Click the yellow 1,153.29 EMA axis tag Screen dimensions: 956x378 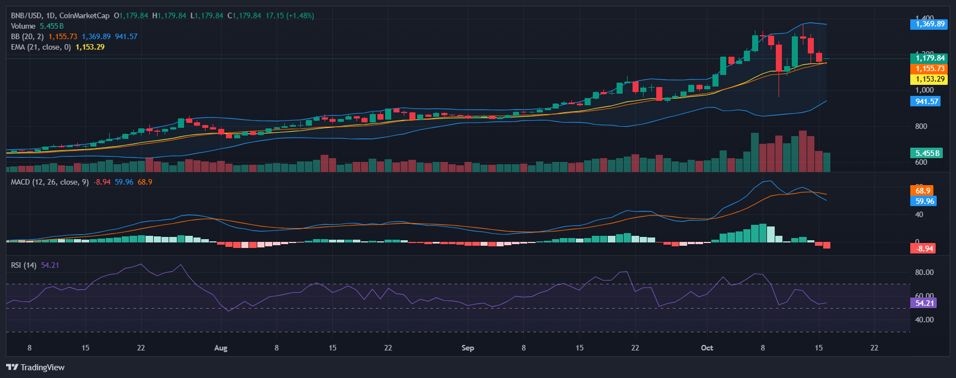(930, 79)
